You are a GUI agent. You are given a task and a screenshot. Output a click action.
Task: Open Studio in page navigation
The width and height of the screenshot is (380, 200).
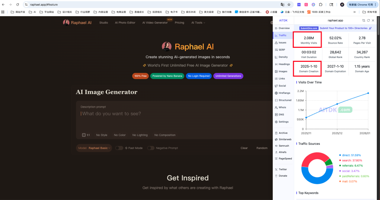point(103,22)
